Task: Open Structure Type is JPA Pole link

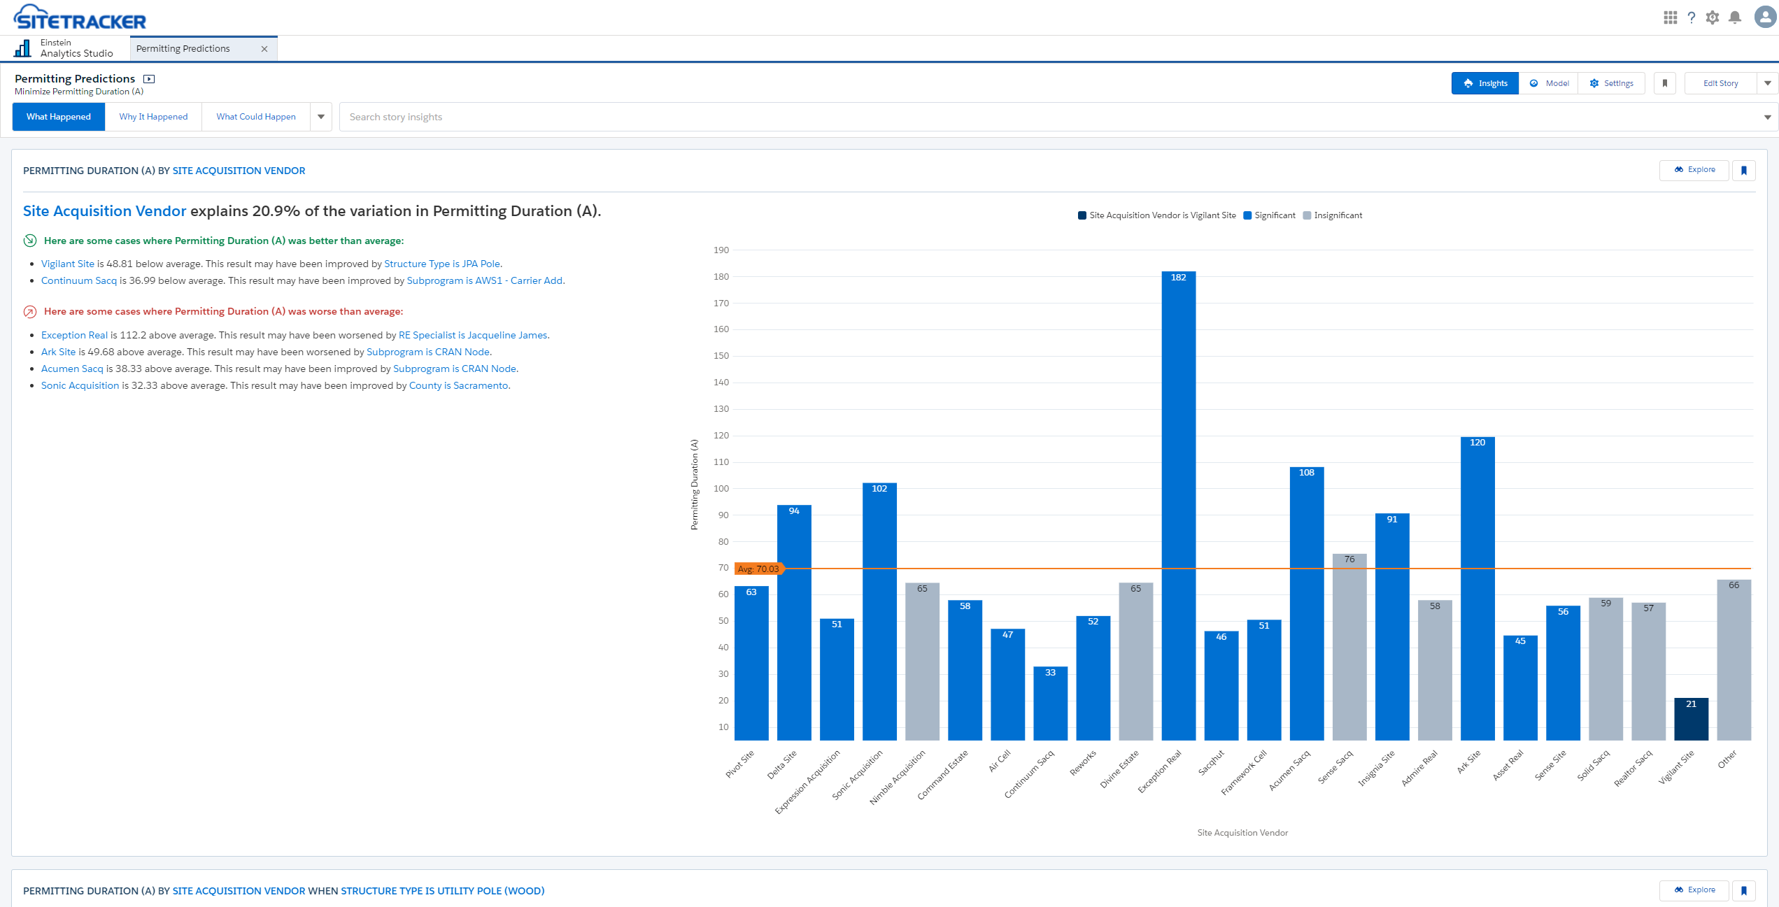Action: point(442,264)
